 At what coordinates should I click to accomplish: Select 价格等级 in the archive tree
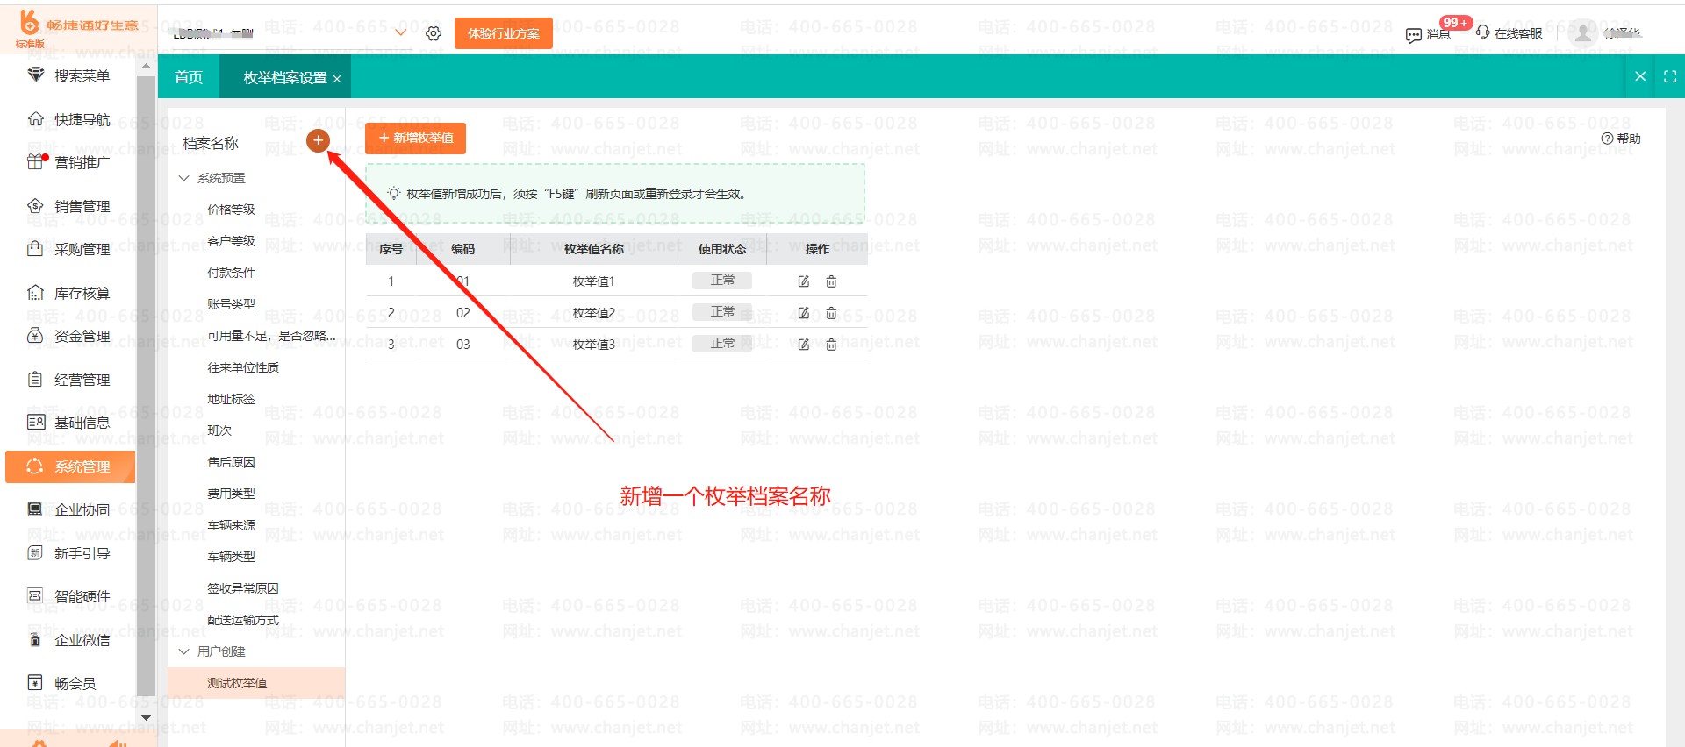[231, 210]
